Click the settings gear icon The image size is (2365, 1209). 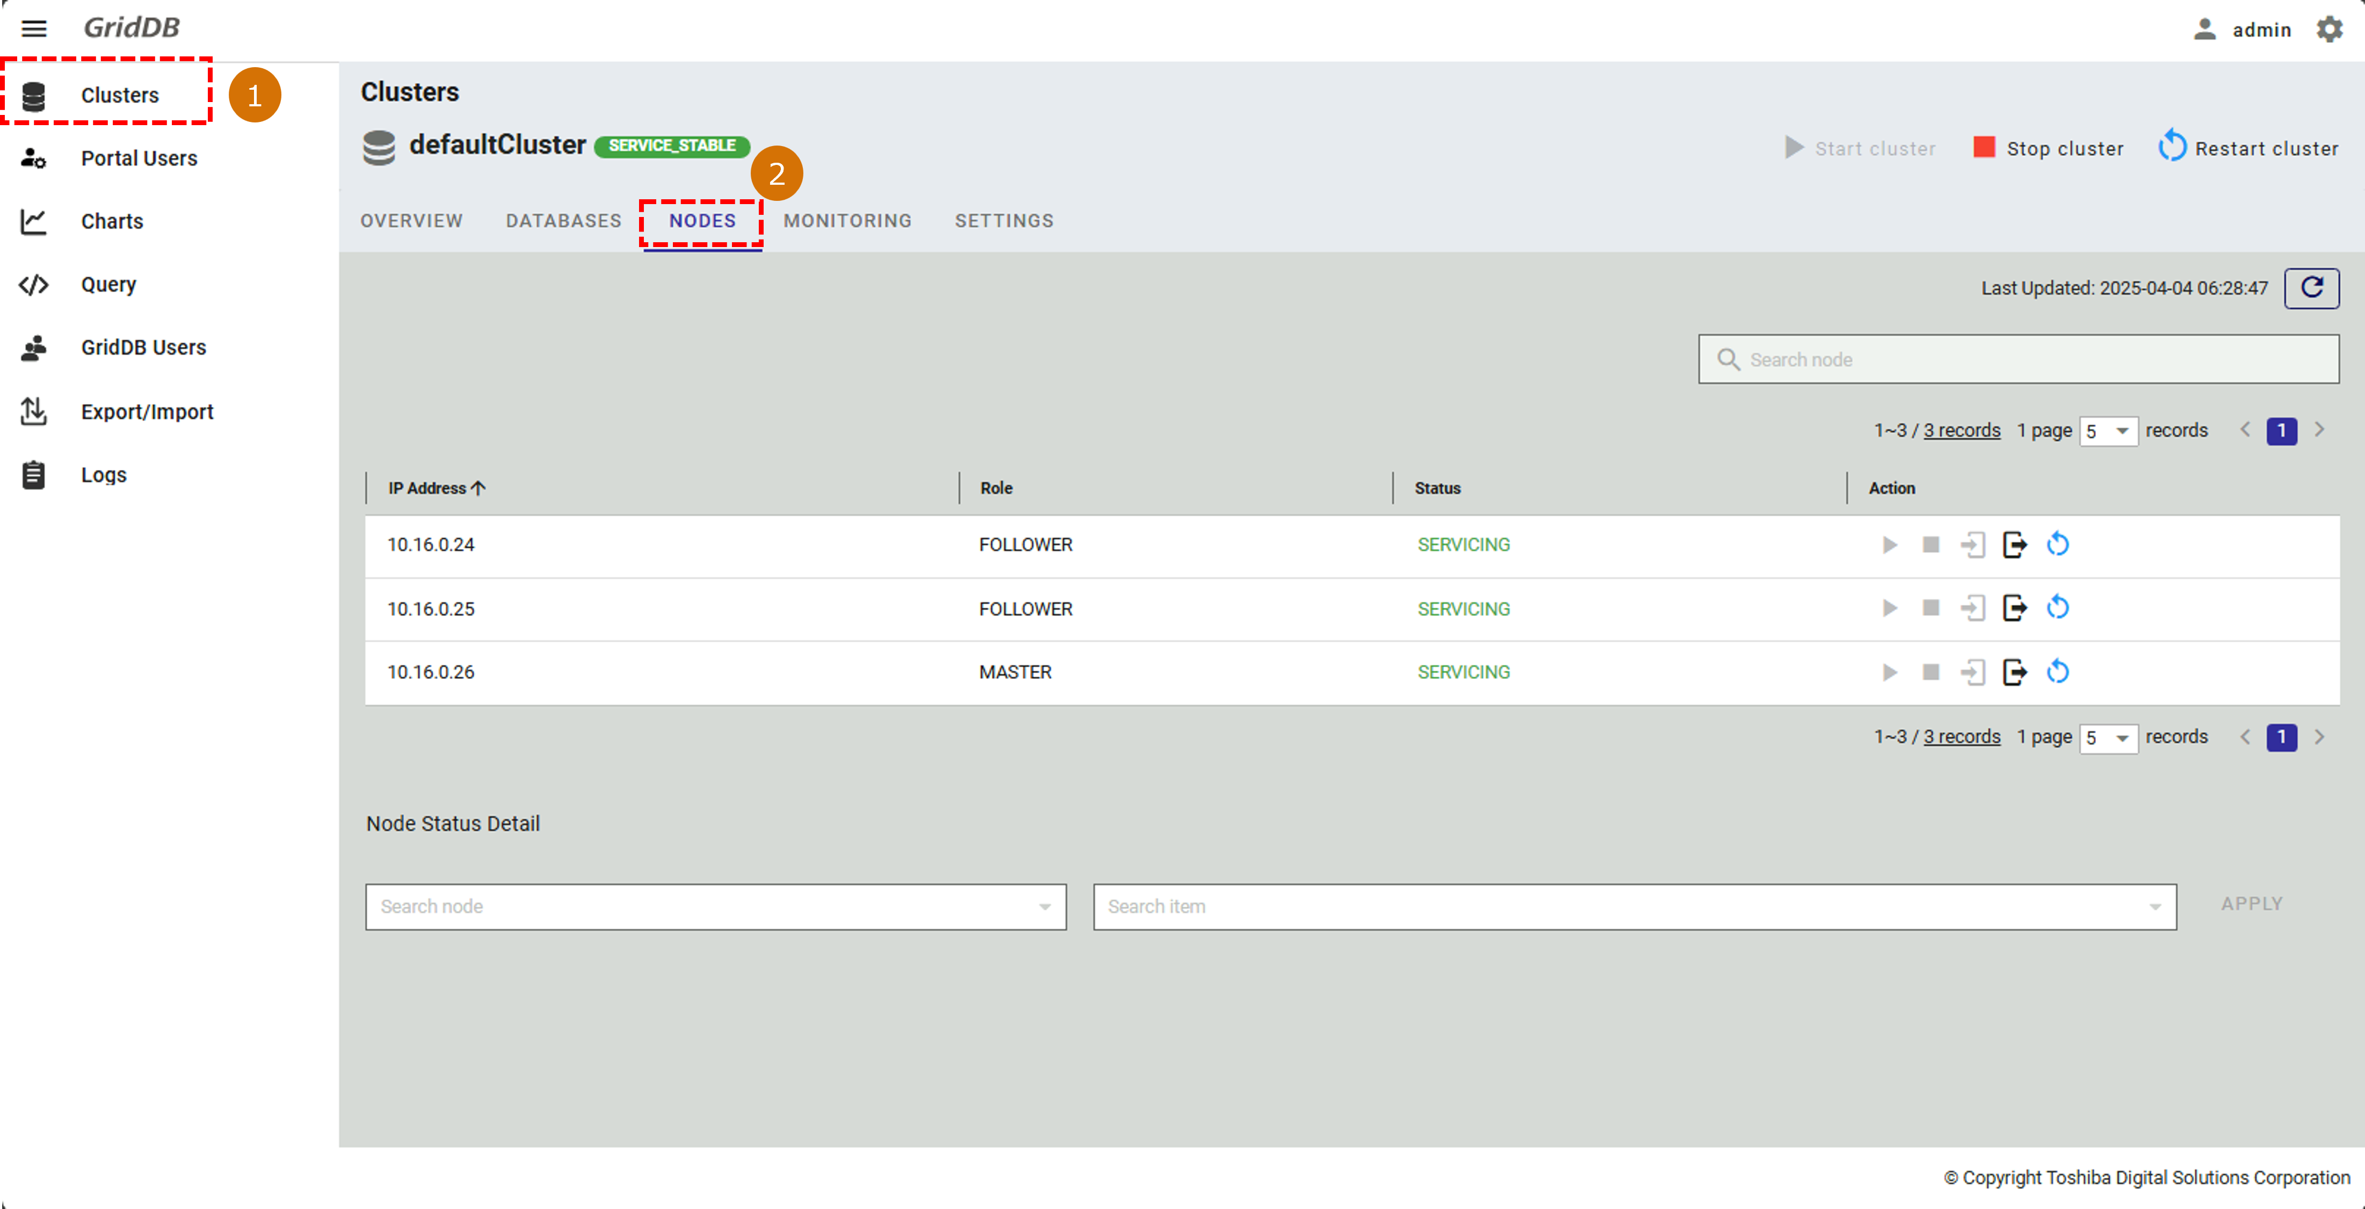[2329, 30]
